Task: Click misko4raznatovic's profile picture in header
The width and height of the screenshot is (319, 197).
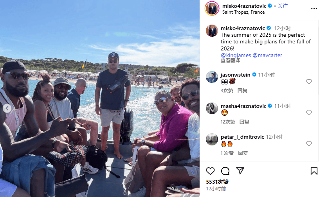Action: pyautogui.click(x=212, y=9)
